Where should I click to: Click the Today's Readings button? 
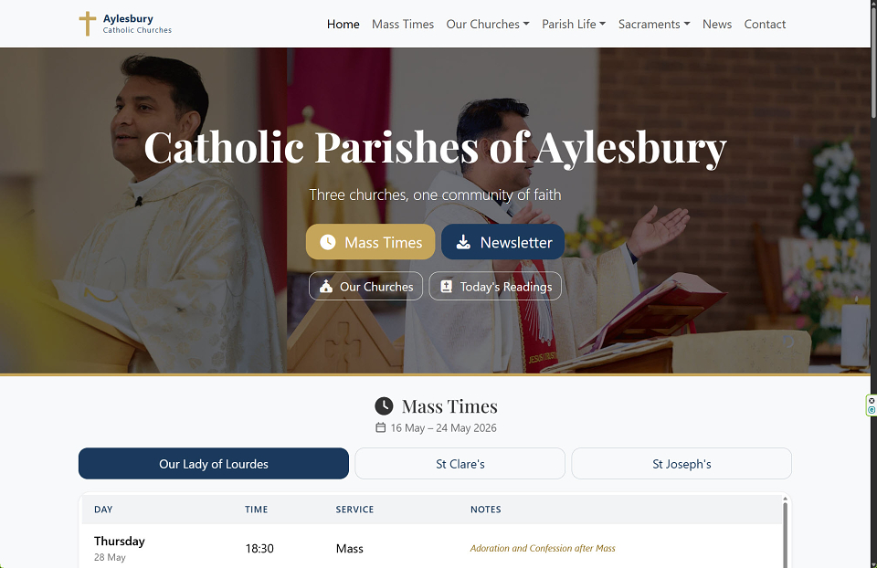tap(495, 286)
